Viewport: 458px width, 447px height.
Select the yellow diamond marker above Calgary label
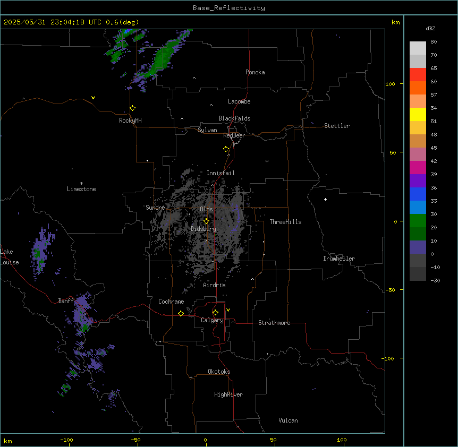(215, 313)
